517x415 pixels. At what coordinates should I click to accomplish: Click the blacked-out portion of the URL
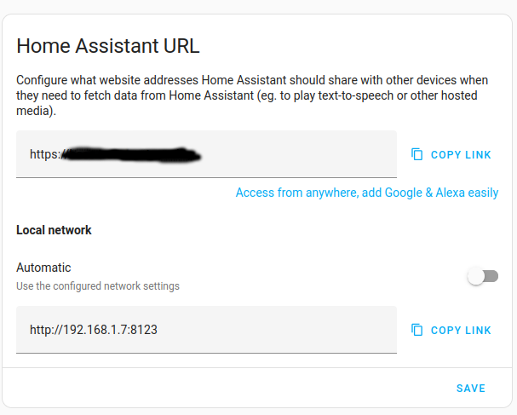[x=131, y=155]
